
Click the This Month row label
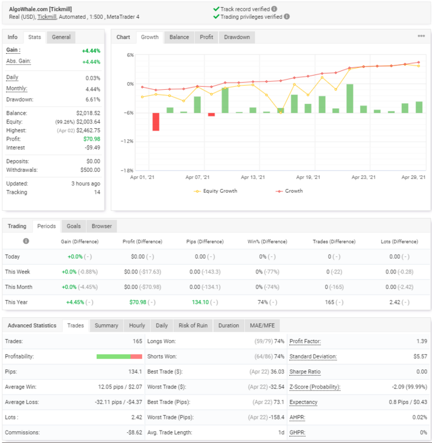pyautogui.click(x=19, y=287)
